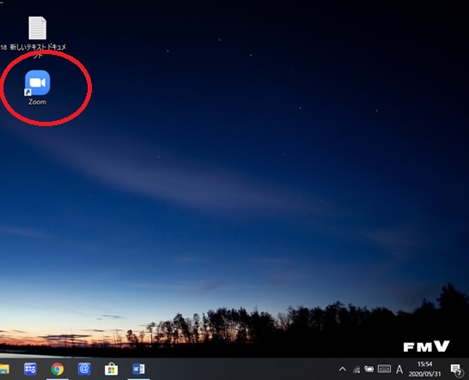Open the Wi-Fi network status icon
The width and height of the screenshot is (469, 380).
[x=356, y=370]
